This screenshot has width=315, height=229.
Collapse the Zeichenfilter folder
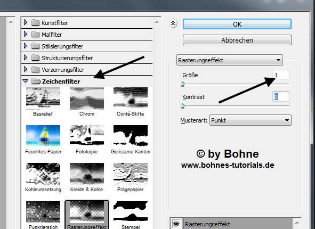tap(26, 81)
